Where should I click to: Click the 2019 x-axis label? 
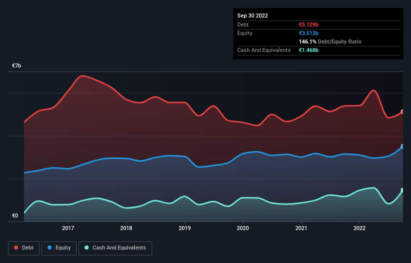(x=185, y=228)
